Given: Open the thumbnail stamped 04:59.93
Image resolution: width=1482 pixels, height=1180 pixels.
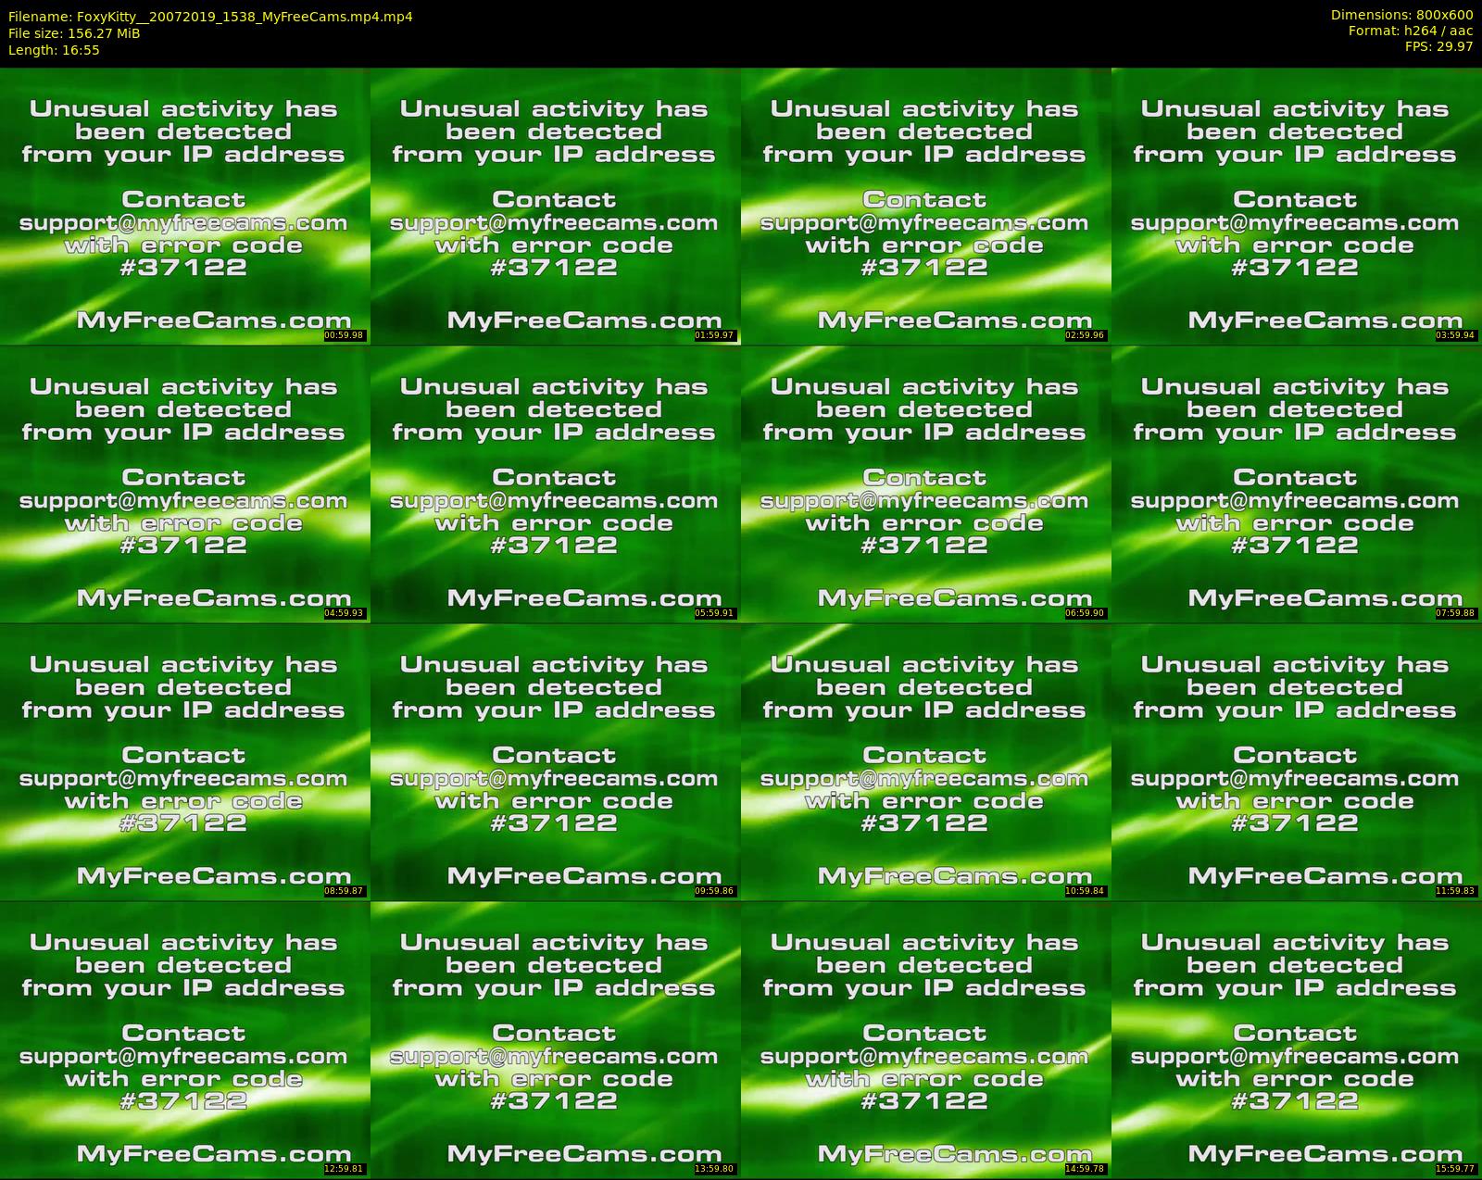Looking at the screenshot, I should point(184,483).
